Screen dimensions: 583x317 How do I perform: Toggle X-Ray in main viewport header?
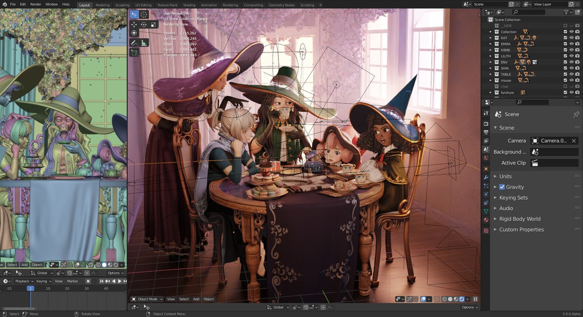[436, 299]
